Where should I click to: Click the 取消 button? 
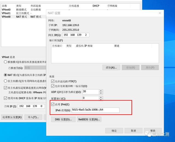point(133,131)
